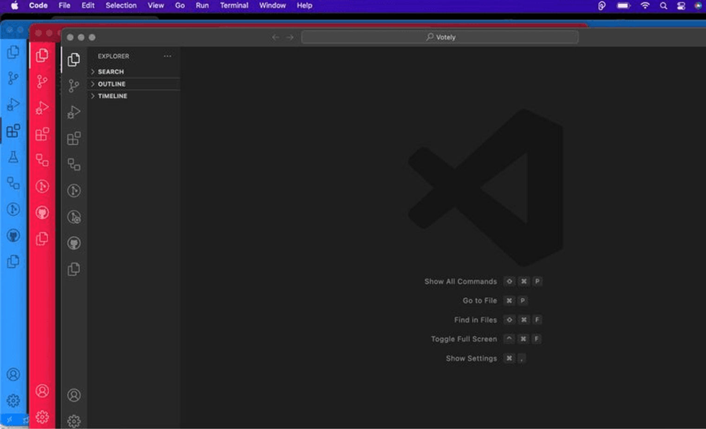This screenshot has height=429, width=706.
Task: Go forward using the right arrow in title bar
Action: pos(290,37)
